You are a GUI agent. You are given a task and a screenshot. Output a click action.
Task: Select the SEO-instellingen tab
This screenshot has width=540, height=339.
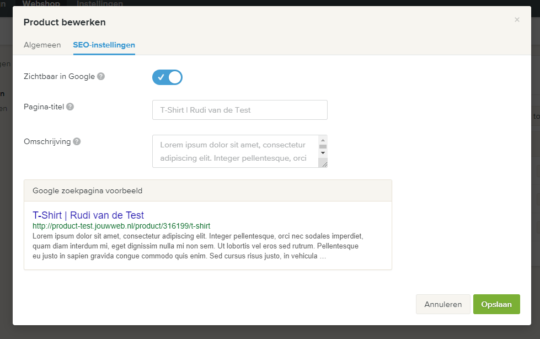click(104, 45)
